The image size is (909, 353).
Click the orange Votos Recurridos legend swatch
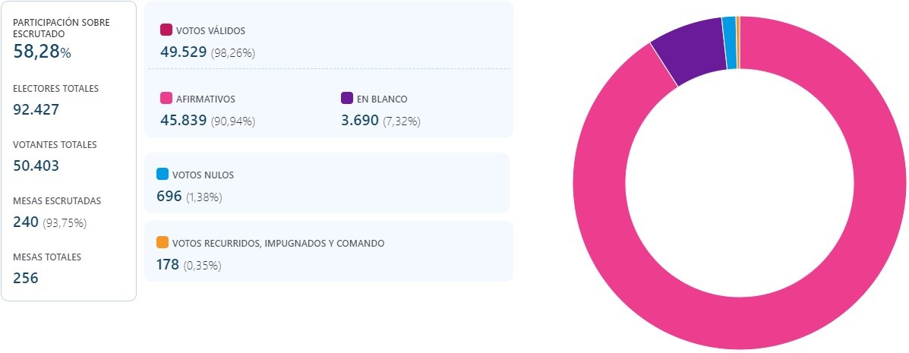163,243
